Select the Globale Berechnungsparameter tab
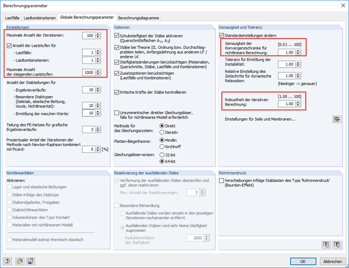Screen dimensions: 349x268 coord(87,17)
